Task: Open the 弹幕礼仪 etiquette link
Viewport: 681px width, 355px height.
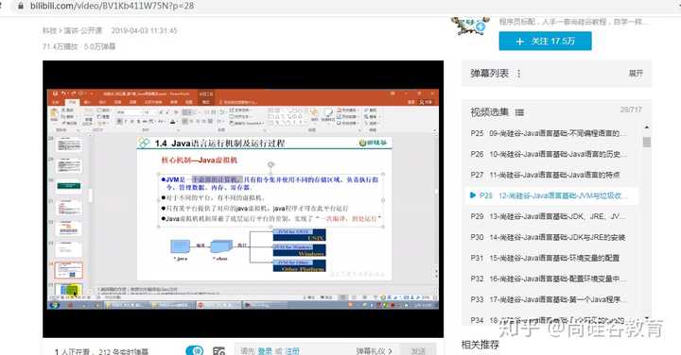Action: [374, 351]
